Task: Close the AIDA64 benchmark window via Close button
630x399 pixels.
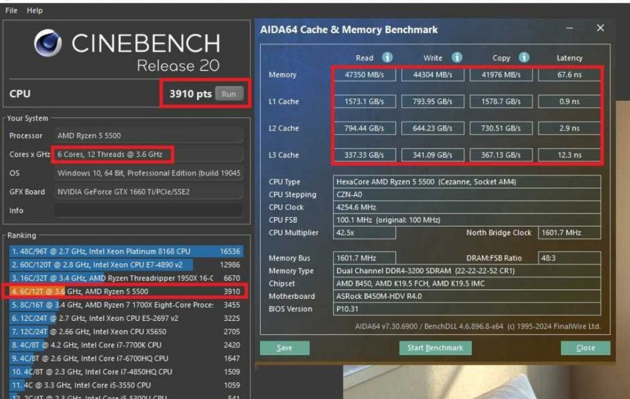Action: tap(585, 347)
